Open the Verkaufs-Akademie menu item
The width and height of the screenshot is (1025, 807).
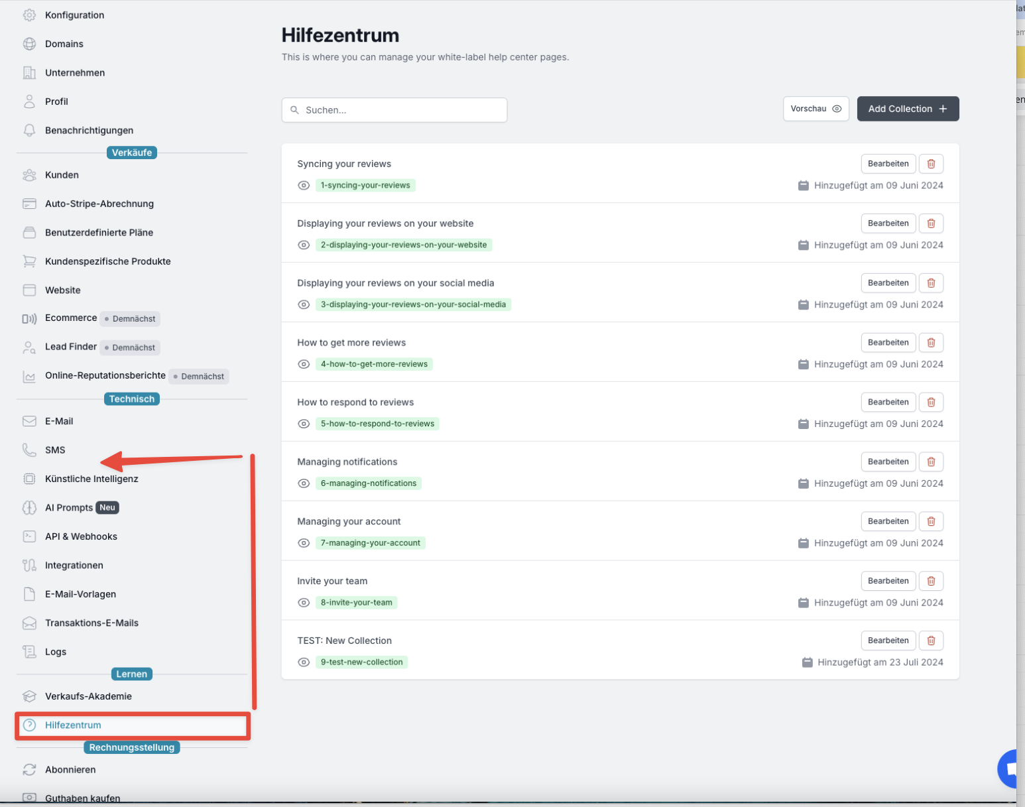point(88,696)
